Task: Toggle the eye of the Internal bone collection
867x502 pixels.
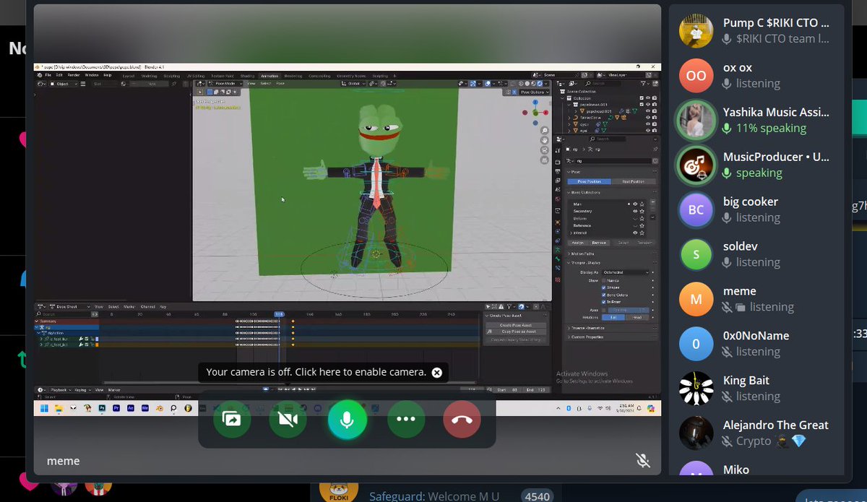Action: [635, 233]
